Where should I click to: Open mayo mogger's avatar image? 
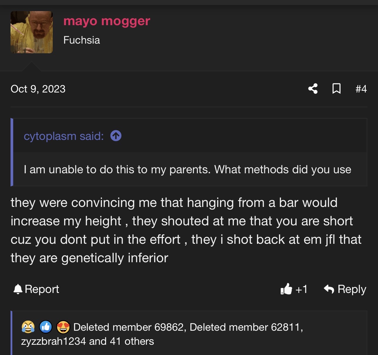click(32, 32)
